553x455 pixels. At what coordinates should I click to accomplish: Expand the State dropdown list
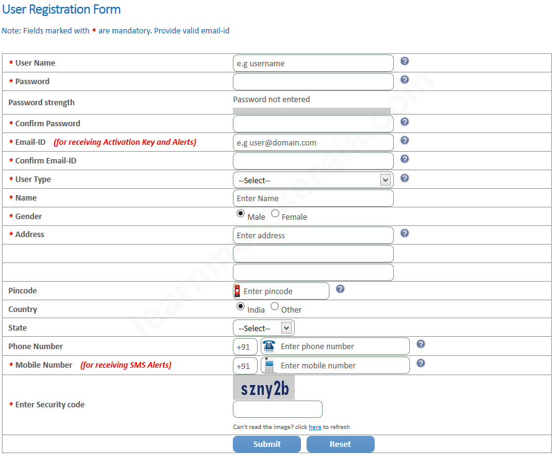click(x=264, y=328)
